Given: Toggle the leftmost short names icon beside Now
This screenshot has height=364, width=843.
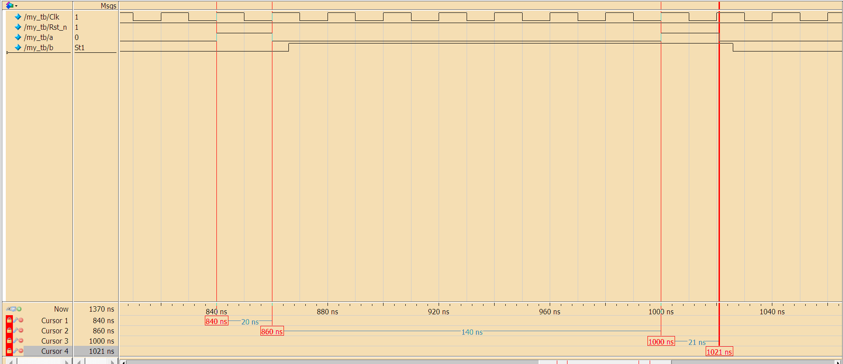Looking at the screenshot, I should 8,309.
